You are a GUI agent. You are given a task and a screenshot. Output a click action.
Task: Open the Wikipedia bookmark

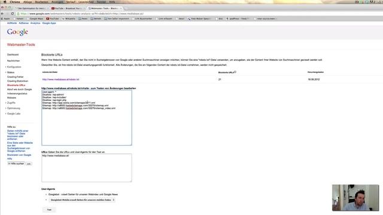pyautogui.click(x=69, y=19)
